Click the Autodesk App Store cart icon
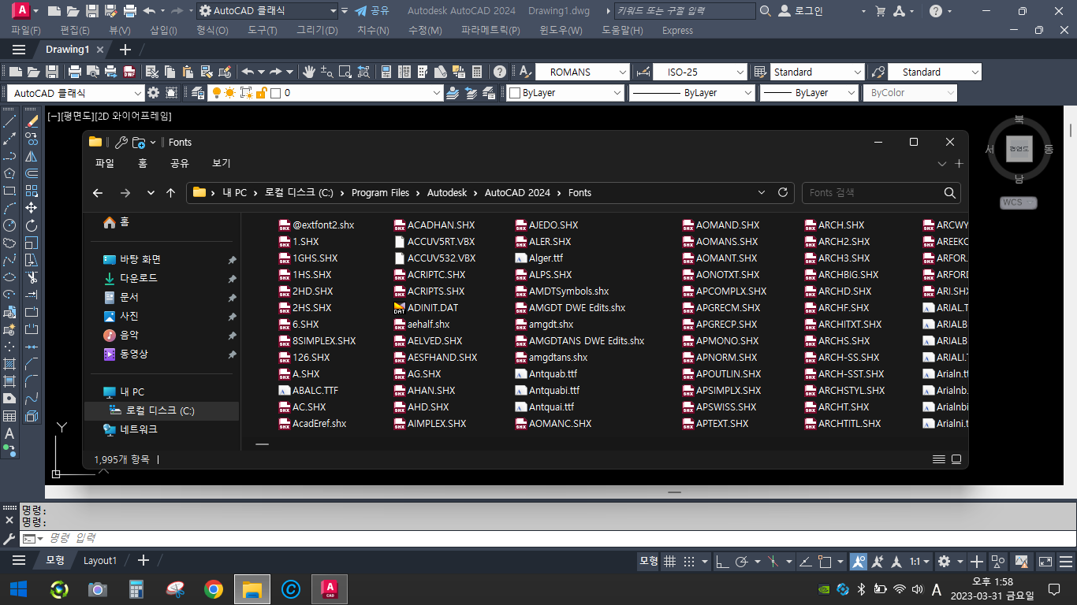This screenshot has width=1077, height=605. (881, 11)
